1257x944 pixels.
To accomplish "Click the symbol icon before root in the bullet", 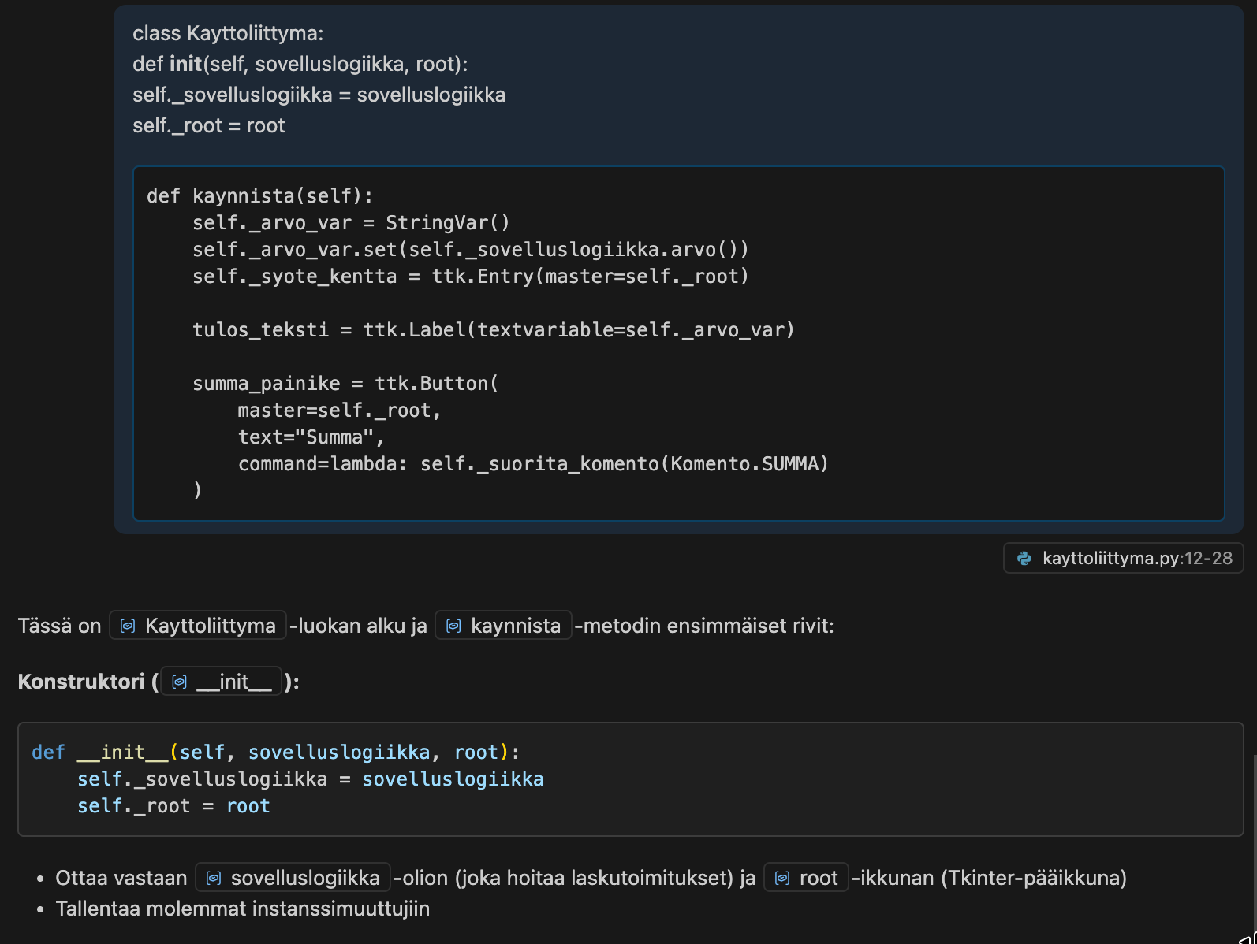I will (781, 878).
